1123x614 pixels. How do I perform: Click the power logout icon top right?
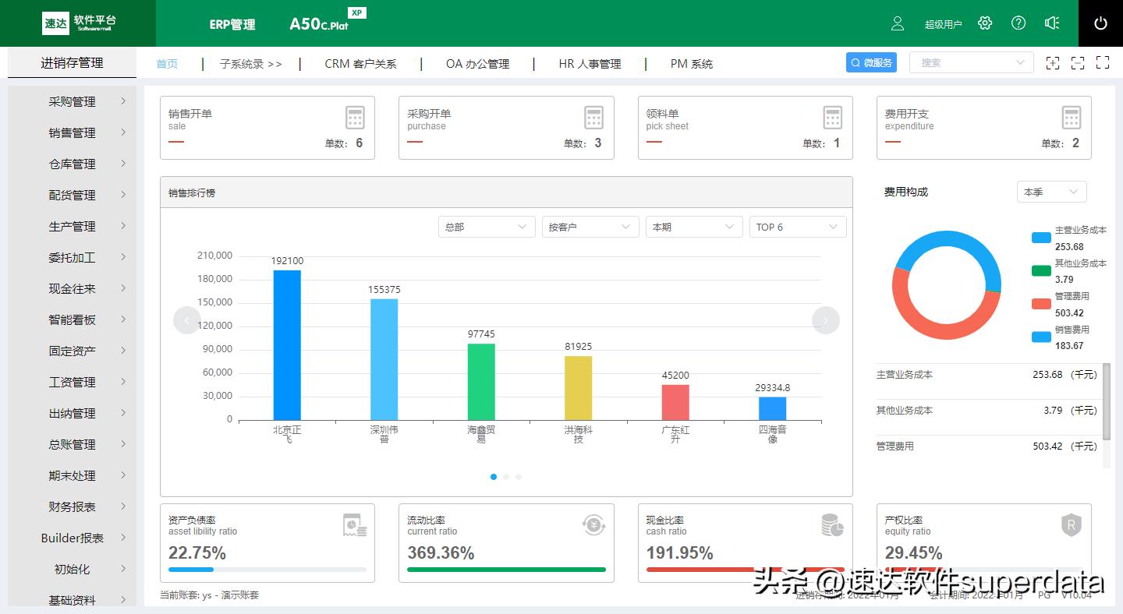click(1100, 23)
